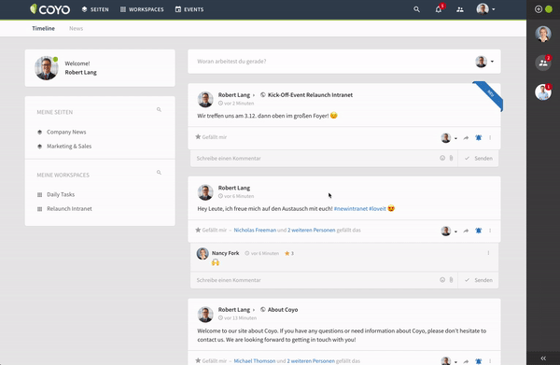The image size is (560, 365).
Task: Search pages under Meine Seiten
Action: (x=159, y=109)
